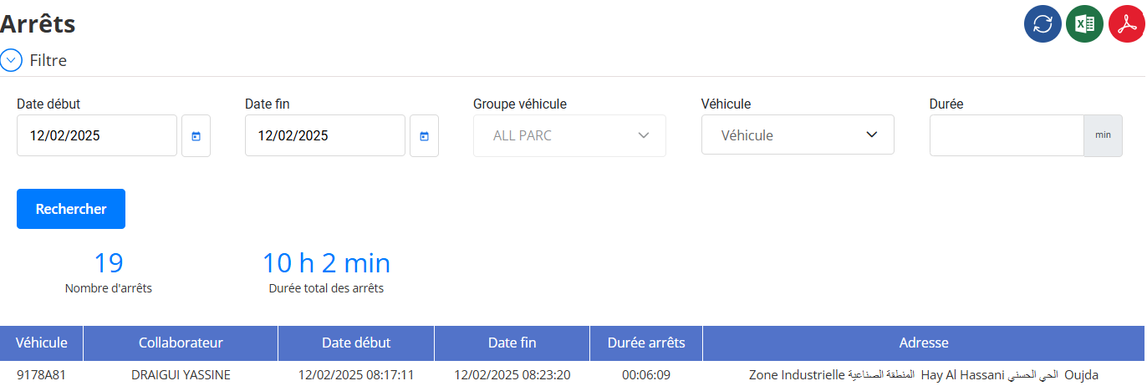Screen dimensions: 1147x386
Task: Sort by the Véhicule column header
Action: tap(42, 343)
